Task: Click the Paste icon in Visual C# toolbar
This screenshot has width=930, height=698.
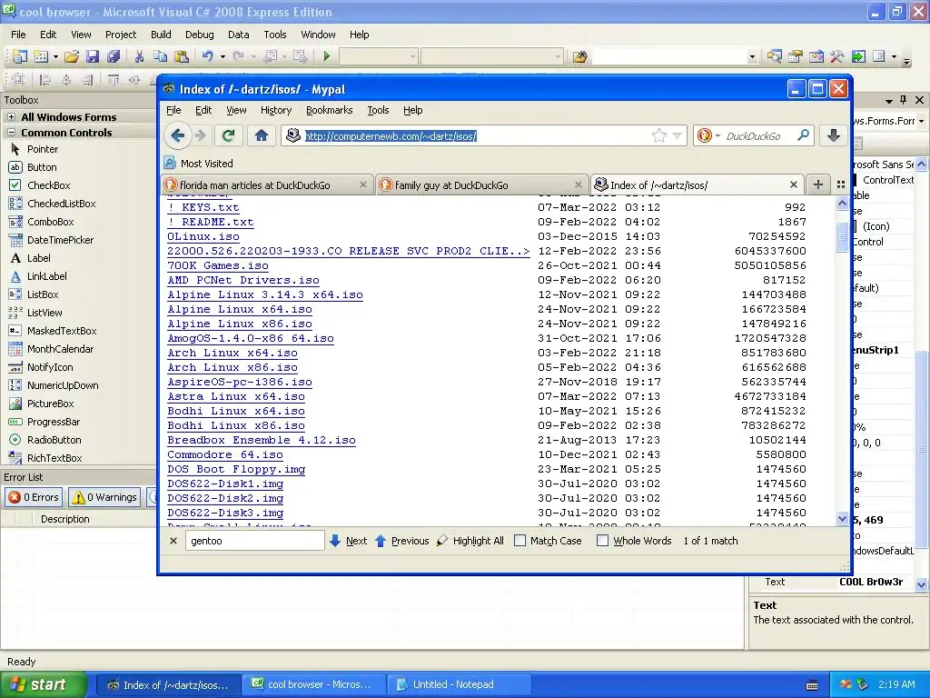Action: click(182, 56)
